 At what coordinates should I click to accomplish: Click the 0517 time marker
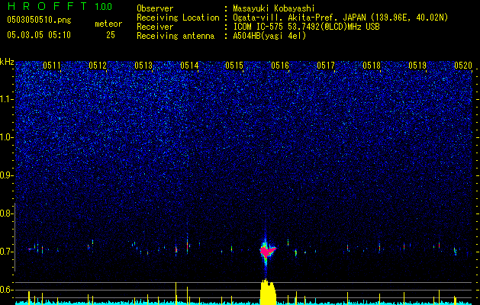326,65
